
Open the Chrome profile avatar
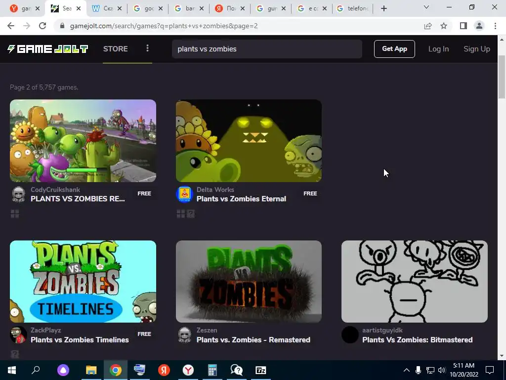pos(479,26)
